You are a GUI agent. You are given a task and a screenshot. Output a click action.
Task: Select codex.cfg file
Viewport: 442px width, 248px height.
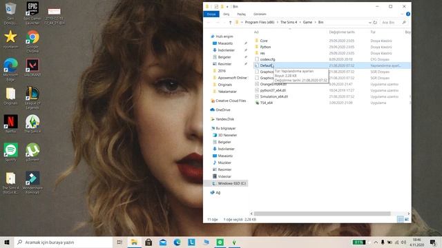coord(267,59)
